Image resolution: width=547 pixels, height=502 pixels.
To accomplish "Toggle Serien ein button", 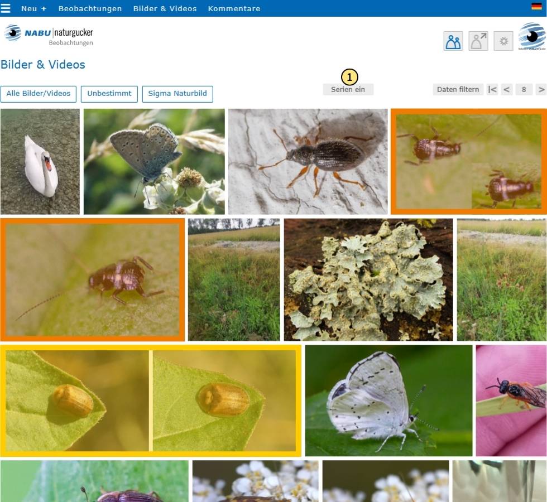I will point(348,90).
